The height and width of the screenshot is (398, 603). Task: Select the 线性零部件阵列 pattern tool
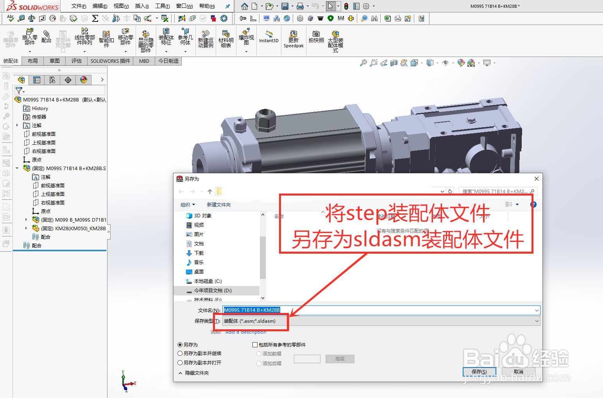[x=84, y=39]
